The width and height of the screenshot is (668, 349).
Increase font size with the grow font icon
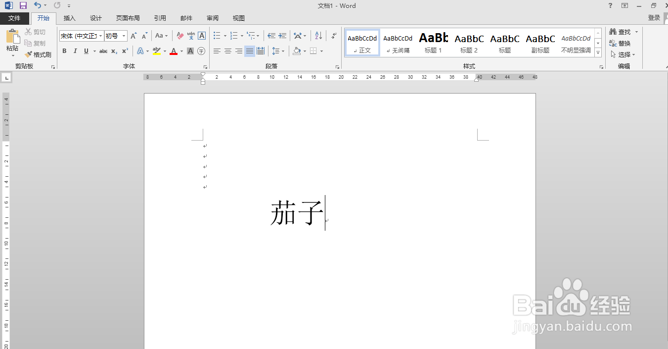point(134,36)
